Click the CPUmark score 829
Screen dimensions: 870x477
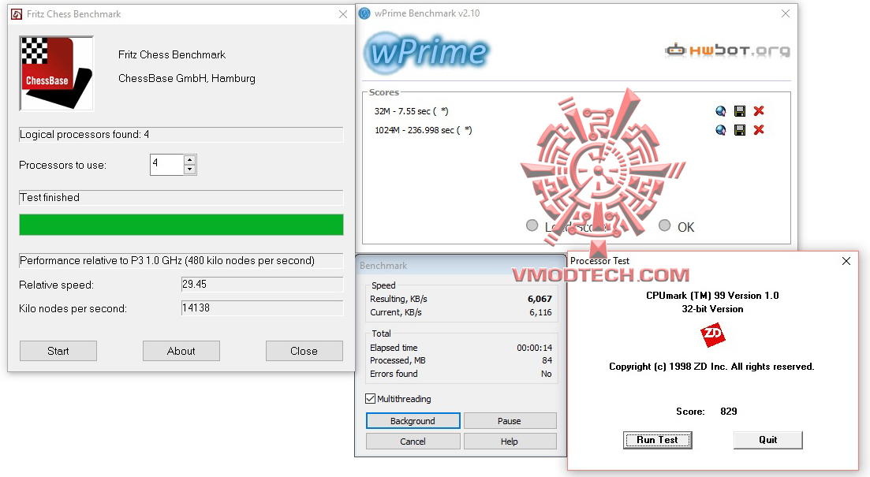(729, 412)
